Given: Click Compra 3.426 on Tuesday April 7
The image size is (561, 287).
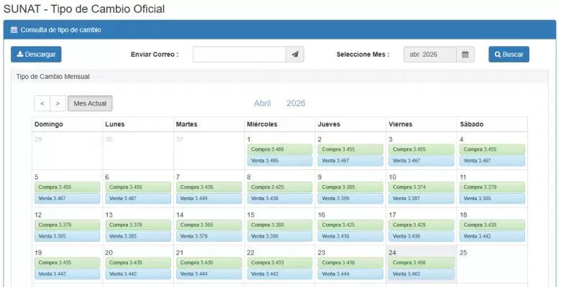Looking at the screenshot, I should pos(209,187).
